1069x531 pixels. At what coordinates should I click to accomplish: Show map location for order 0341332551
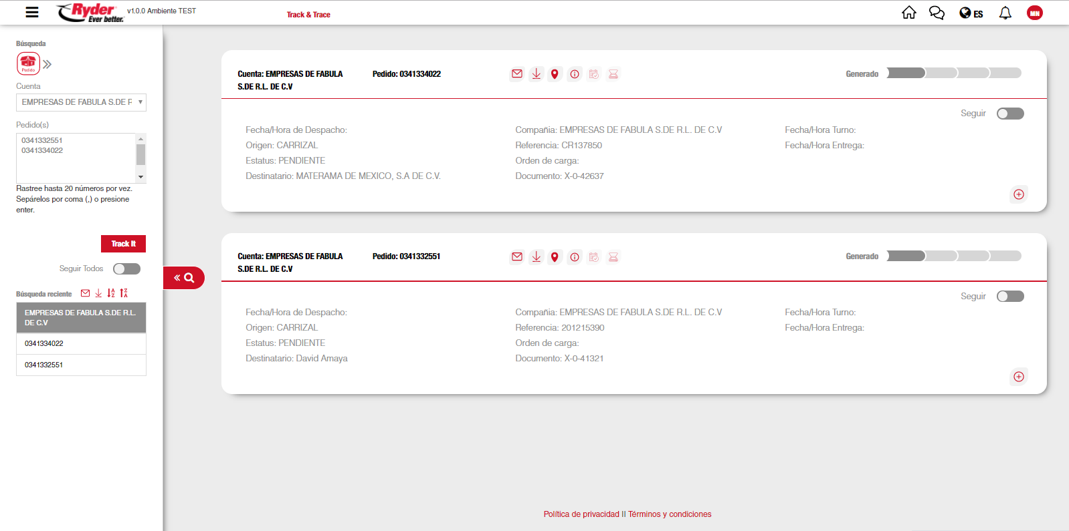pyautogui.click(x=555, y=257)
